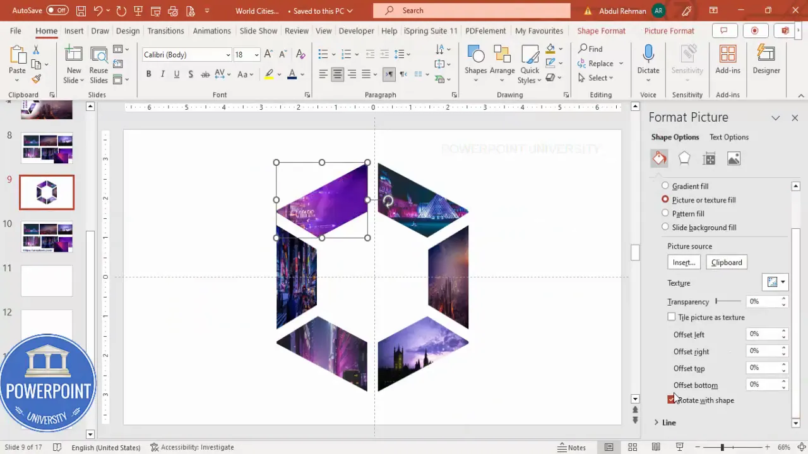Clear all formatting
Viewport: 808px width, 454px height.
point(300,55)
